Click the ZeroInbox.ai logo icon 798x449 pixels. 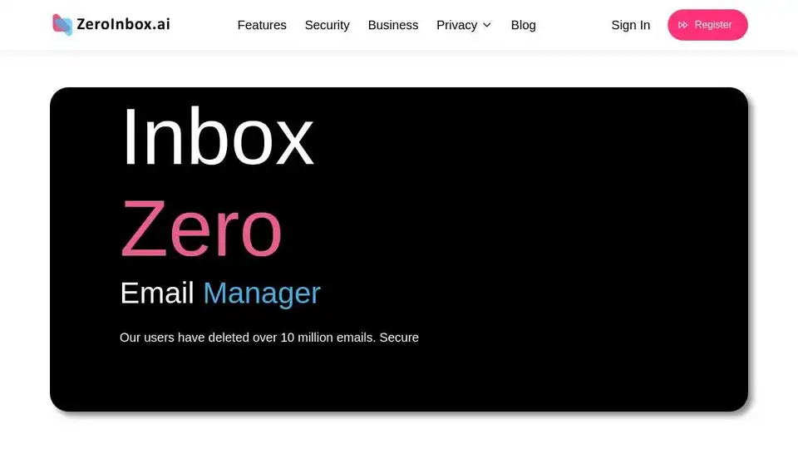tap(62, 24)
